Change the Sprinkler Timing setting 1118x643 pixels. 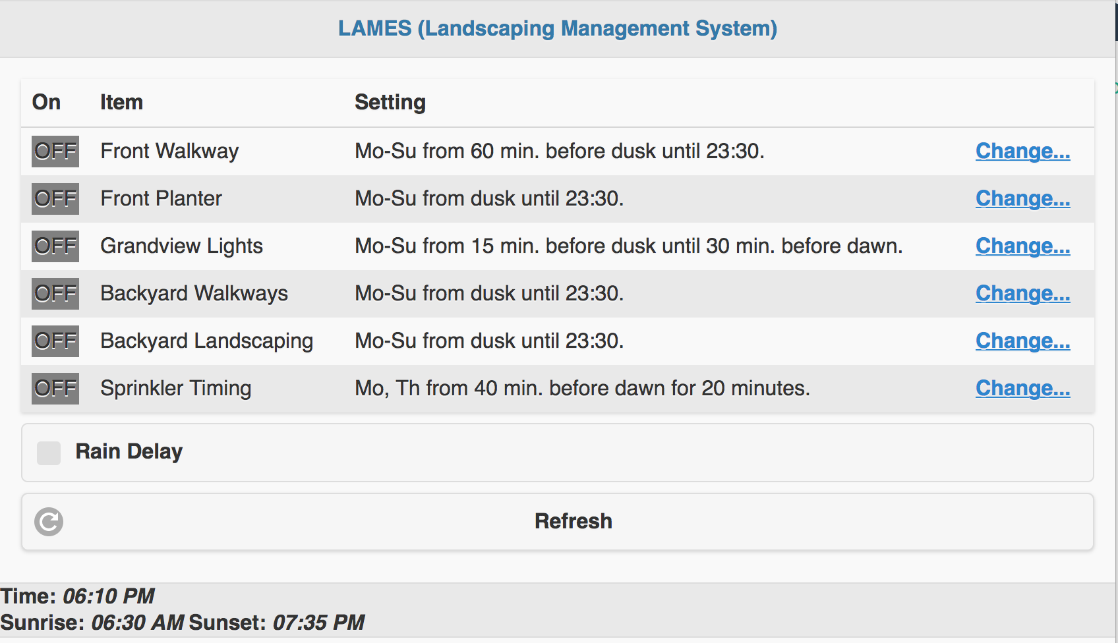pos(1022,388)
